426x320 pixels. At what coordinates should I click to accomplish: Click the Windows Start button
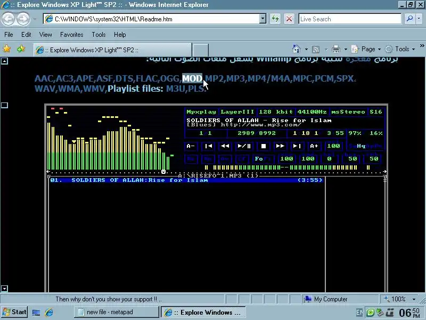pyautogui.click(x=15, y=312)
